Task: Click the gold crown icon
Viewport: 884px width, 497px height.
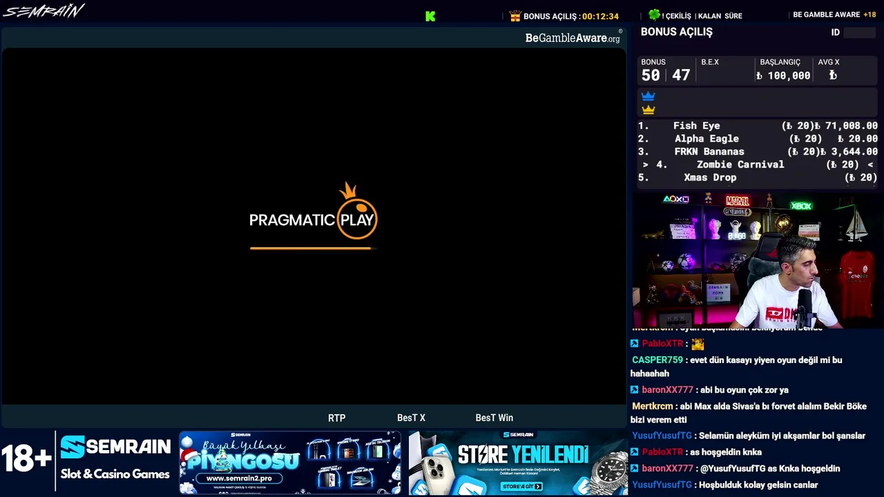Action: [648, 110]
